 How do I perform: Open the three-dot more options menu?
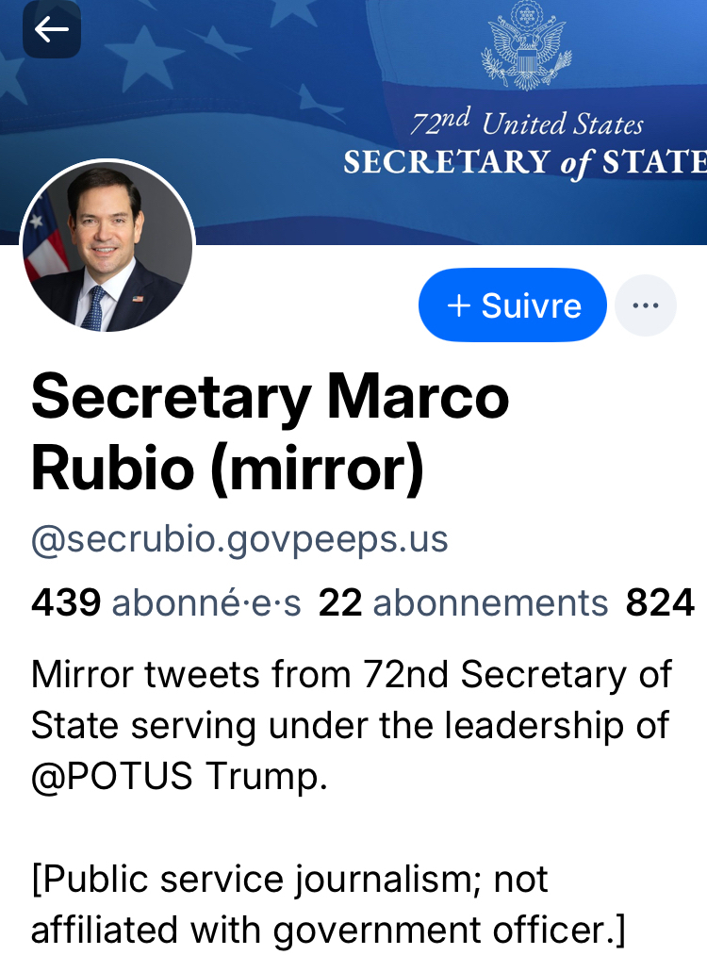(x=645, y=305)
